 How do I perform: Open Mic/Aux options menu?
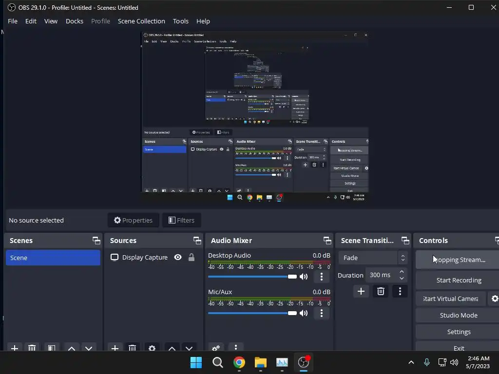tap(322, 313)
